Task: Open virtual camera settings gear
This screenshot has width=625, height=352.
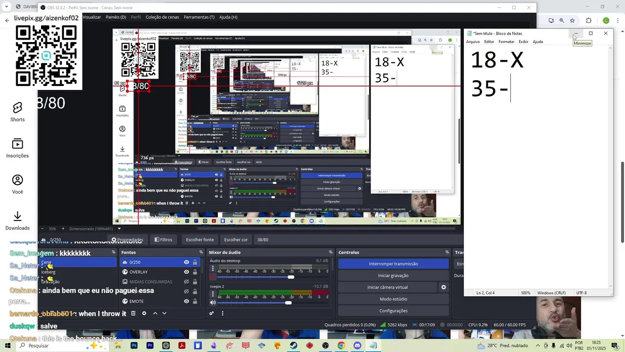Action: [x=443, y=287]
